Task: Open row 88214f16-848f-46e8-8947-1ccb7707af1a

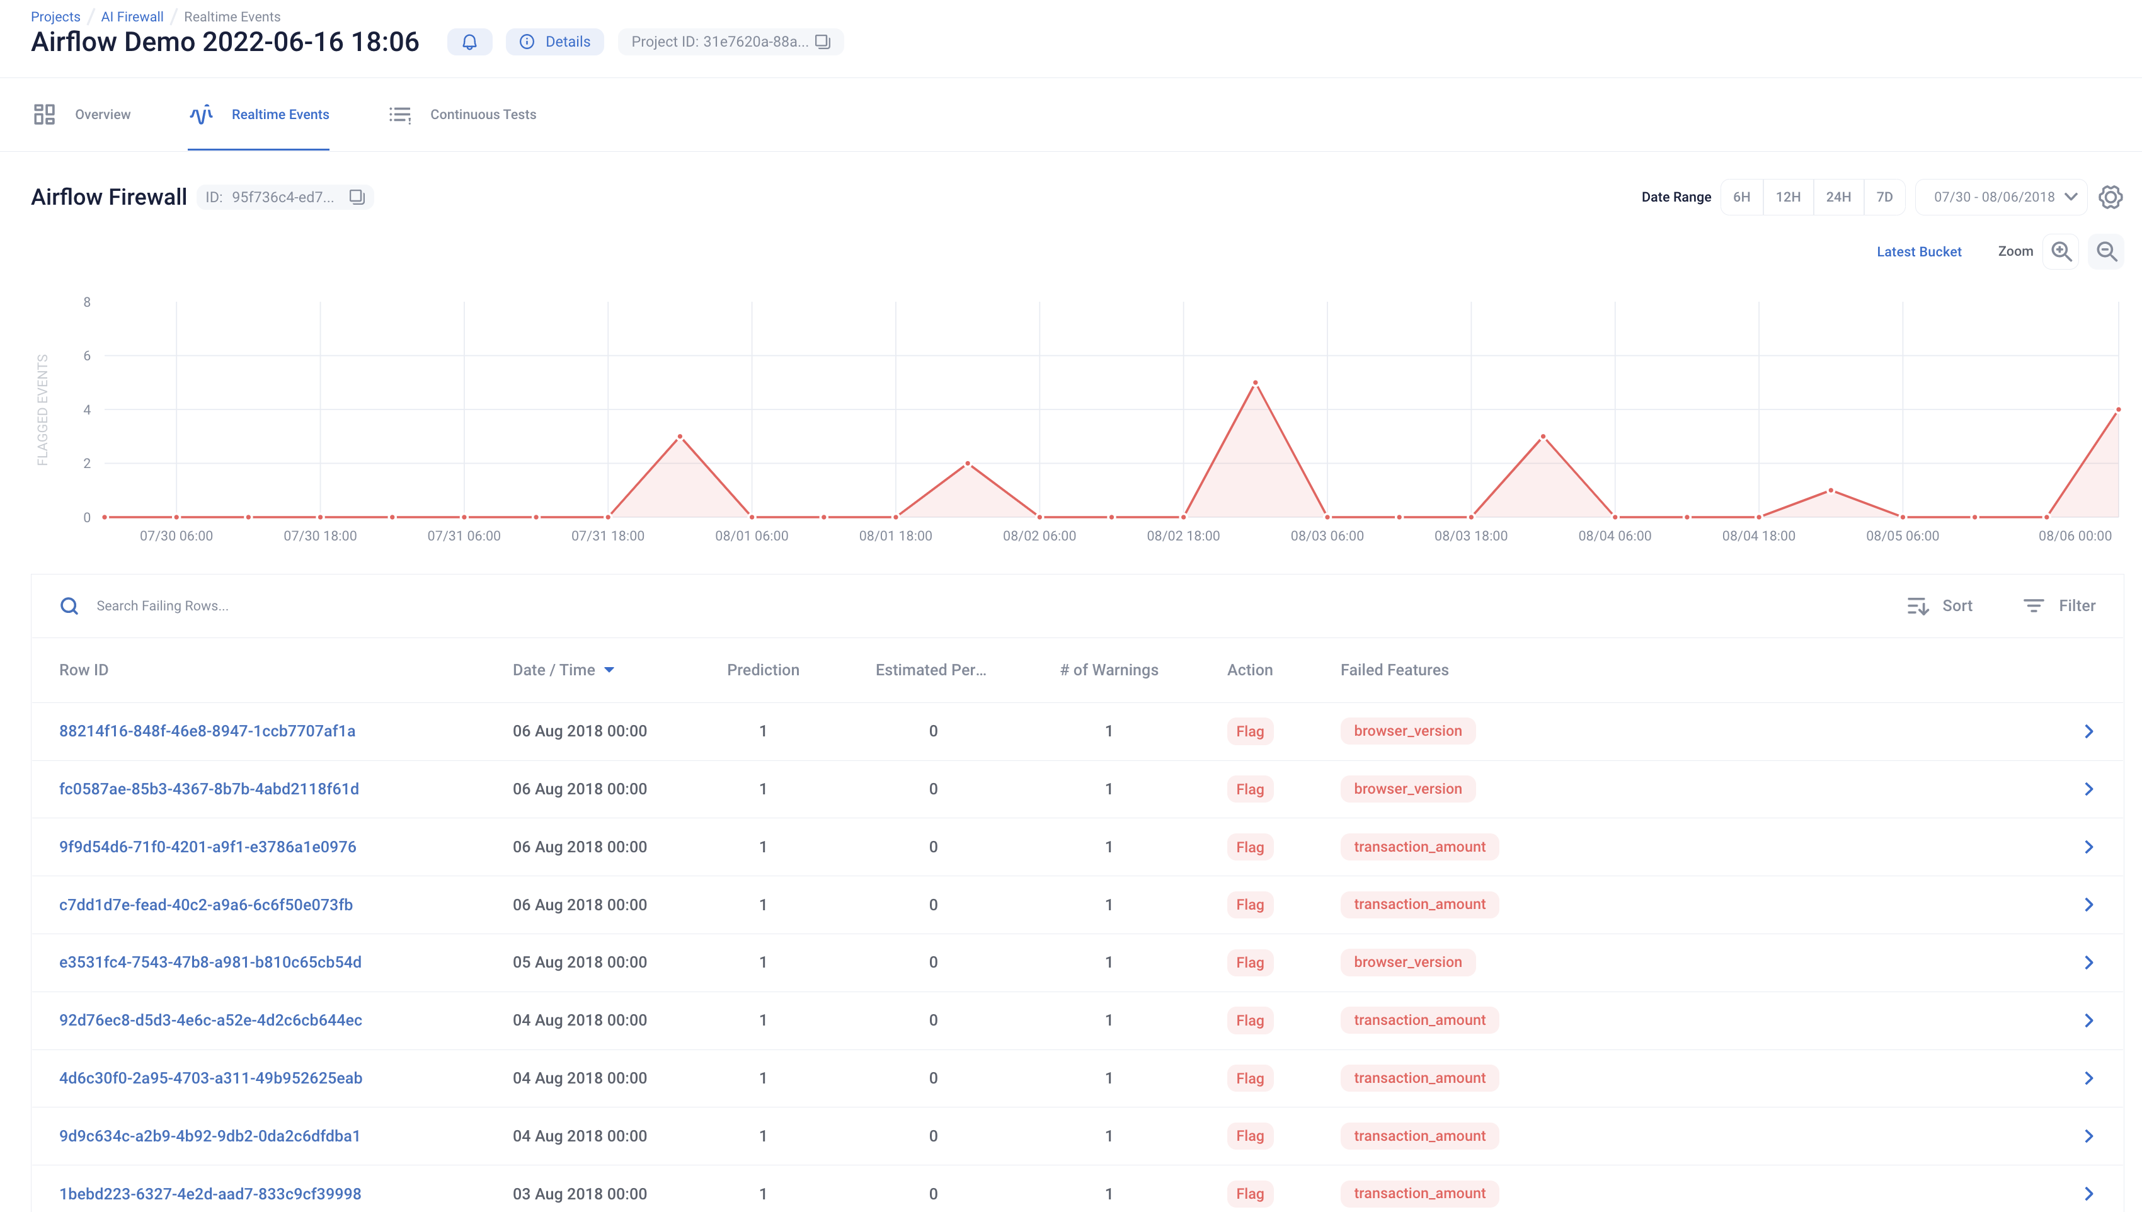Action: 207,731
